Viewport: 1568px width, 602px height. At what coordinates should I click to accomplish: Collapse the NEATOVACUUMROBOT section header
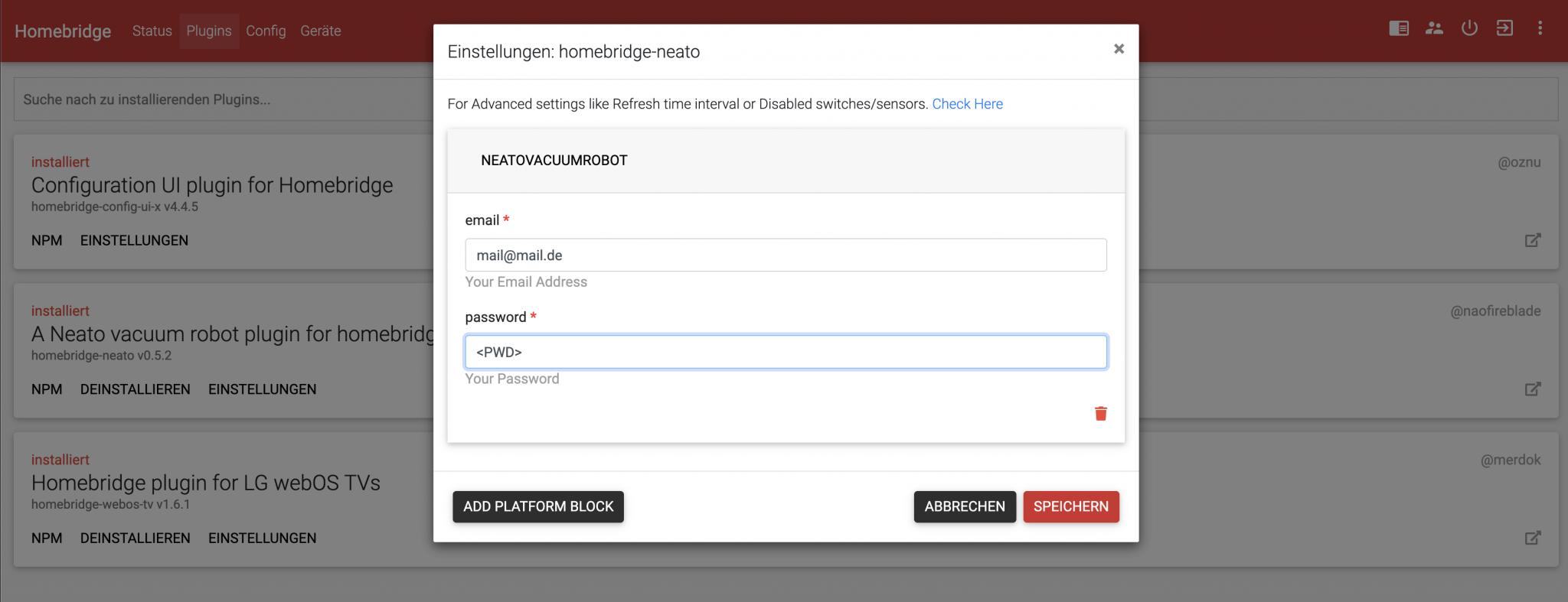pyautogui.click(x=786, y=161)
